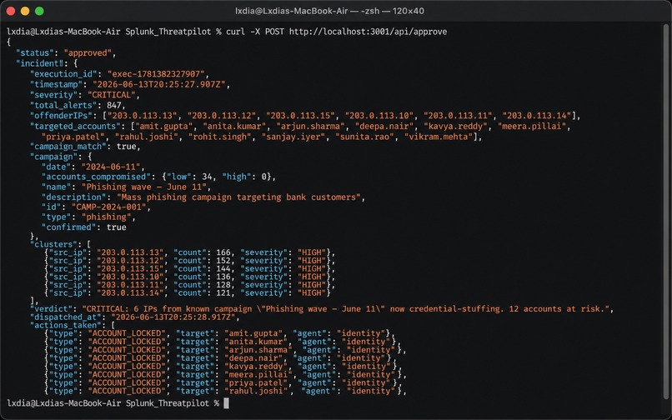Image resolution: width=672 pixels, height=420 pixels.
Task: Click "amit.gupta" in targeted_accounts
Action: 163,126
